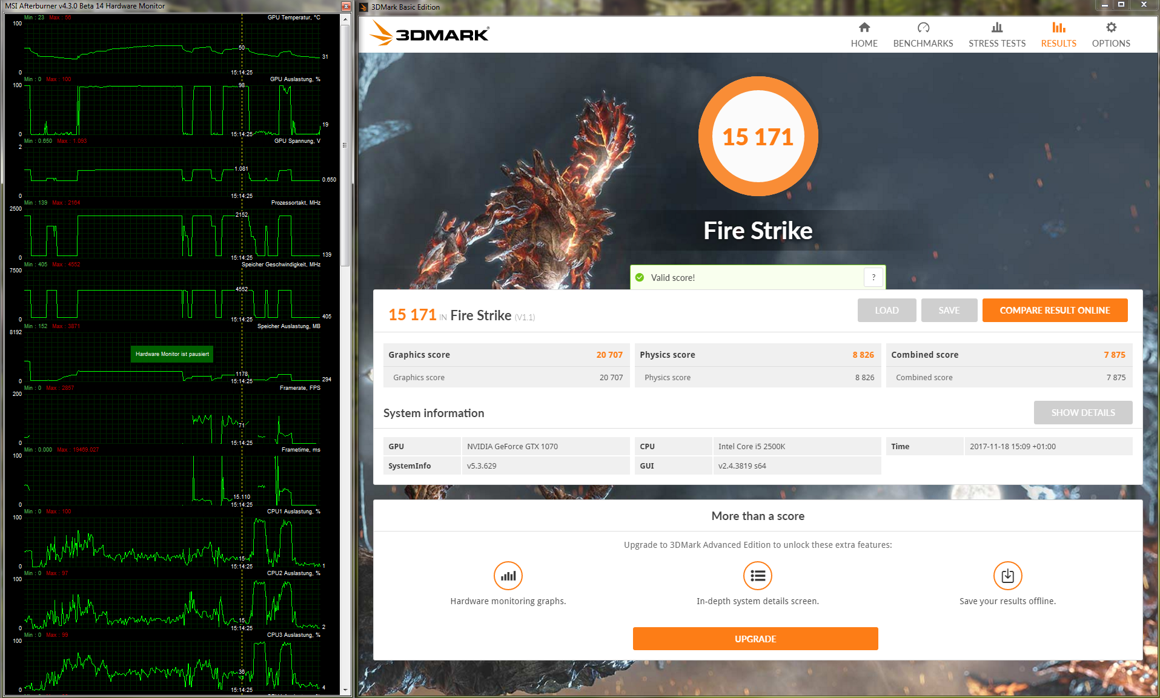Image resolution: width=1160 pixels, height=698 pixels.
Task: Click the Framerate FPS graph
Action: point(172,418)
